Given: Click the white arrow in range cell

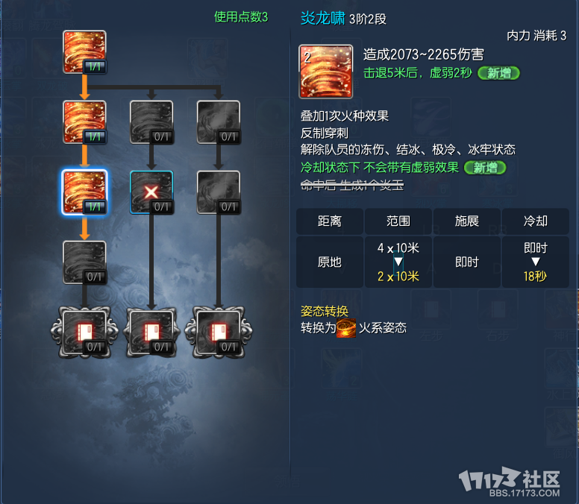Looking at the screenshot, I should (x=398, y=262).
